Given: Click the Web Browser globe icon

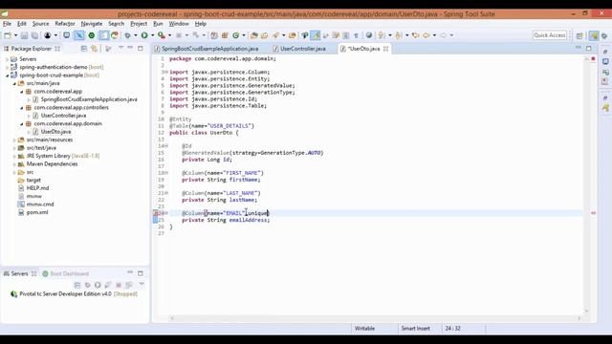Looking at the screenshot, I should point(369,35).
